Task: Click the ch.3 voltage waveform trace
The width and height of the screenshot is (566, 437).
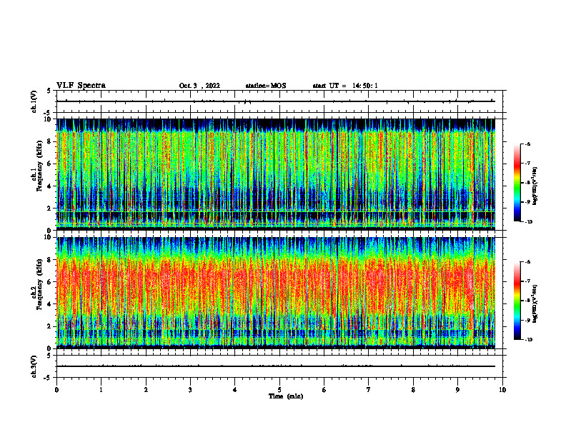Action: pos(276,366)
